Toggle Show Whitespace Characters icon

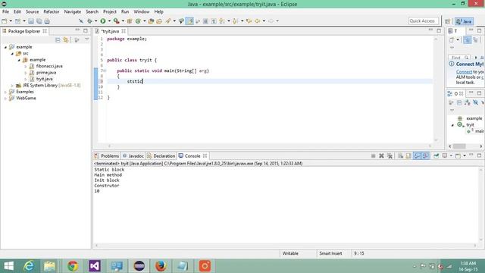pos(214,21)
